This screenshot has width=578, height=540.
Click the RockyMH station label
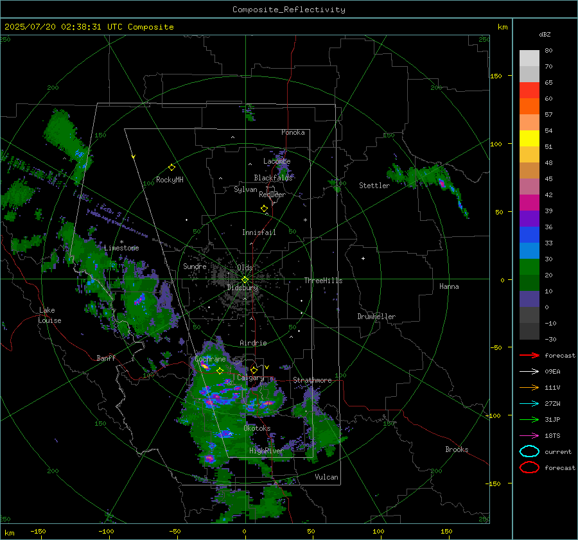tap(170, 180)
